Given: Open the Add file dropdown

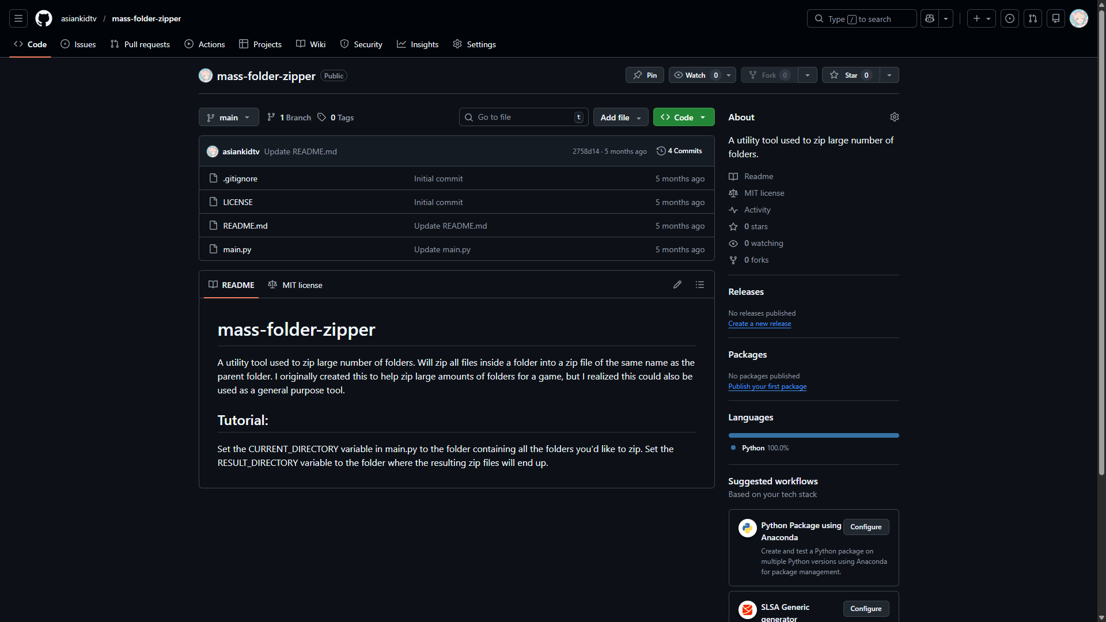Looking at the screenshot, I should click(x=620, y=117).
